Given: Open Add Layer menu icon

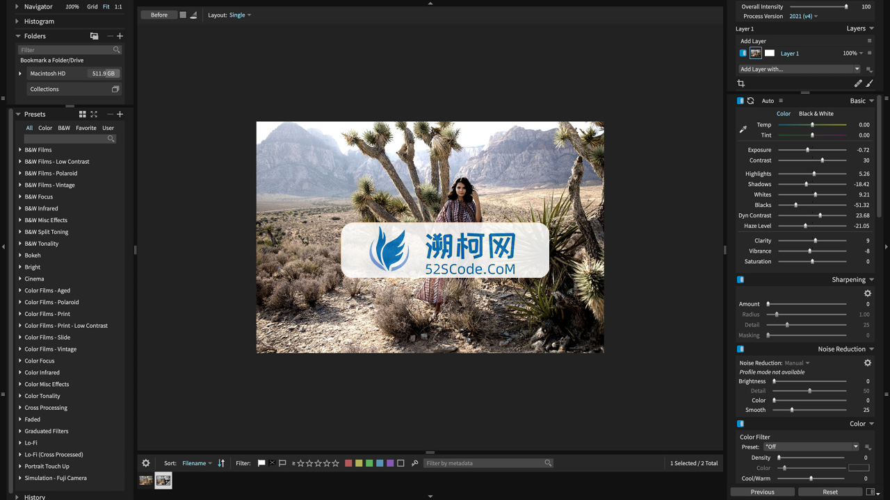Looking at the screenshot, I should tap(869, 41).
